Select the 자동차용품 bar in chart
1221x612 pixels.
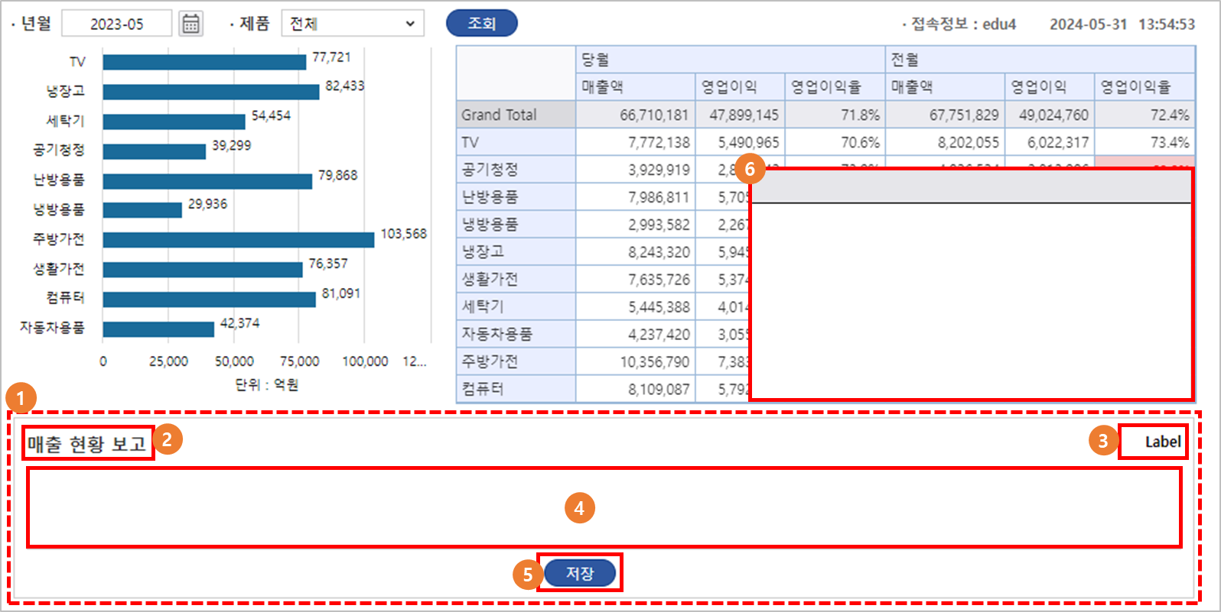click(158, 329)
